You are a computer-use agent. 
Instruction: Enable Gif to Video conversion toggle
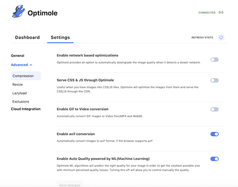(214, 109)
